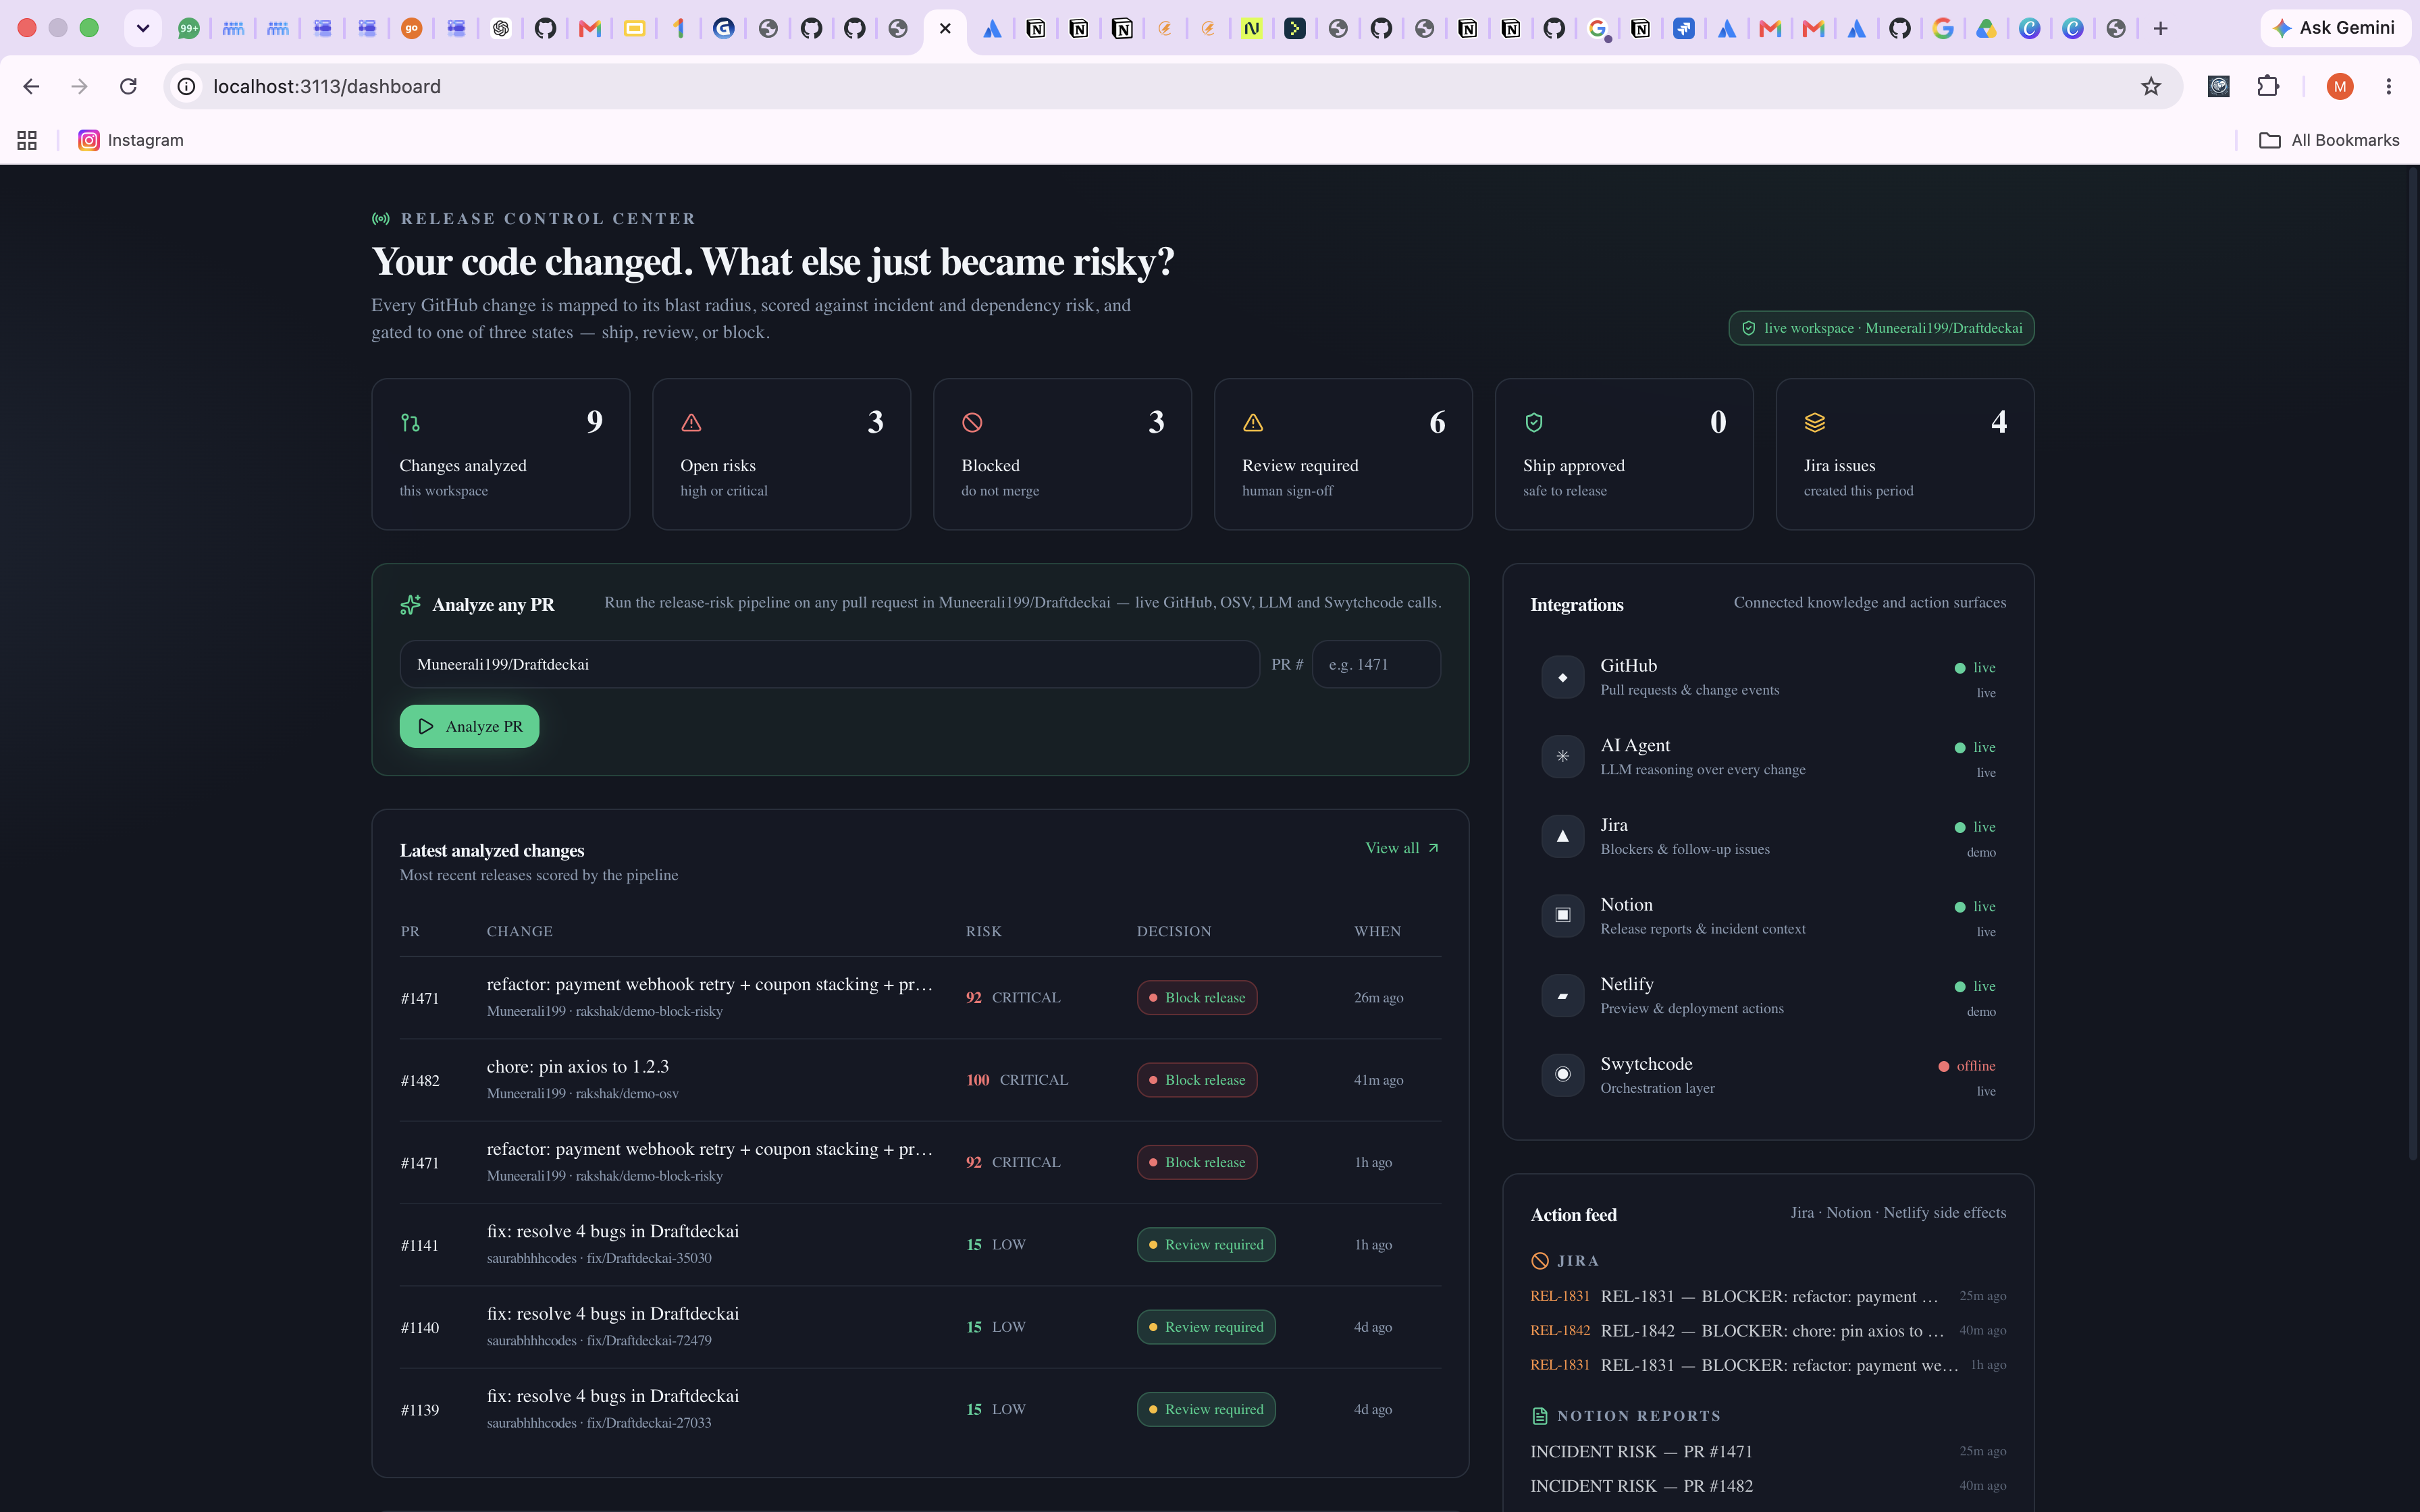Click the sparkle icon beside Analyze any PR

(x=410, y=605)
